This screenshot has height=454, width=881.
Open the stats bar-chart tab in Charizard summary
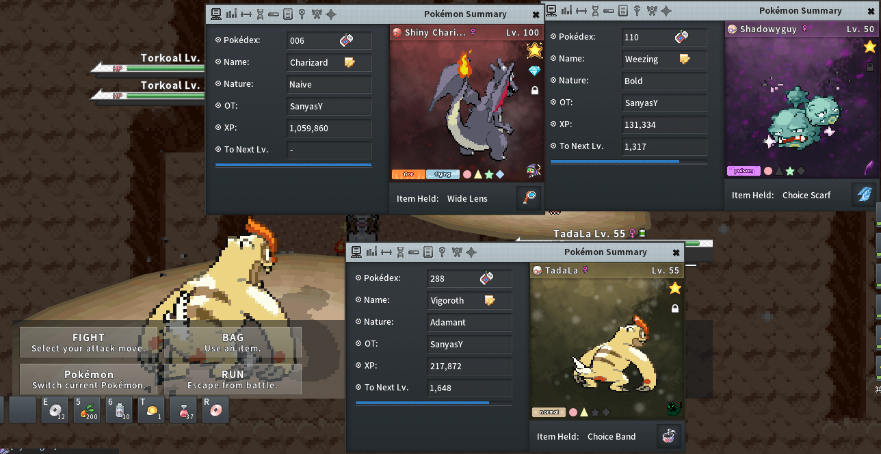(x=231, y=14)
